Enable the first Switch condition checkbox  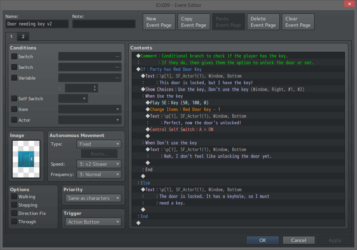14,56
